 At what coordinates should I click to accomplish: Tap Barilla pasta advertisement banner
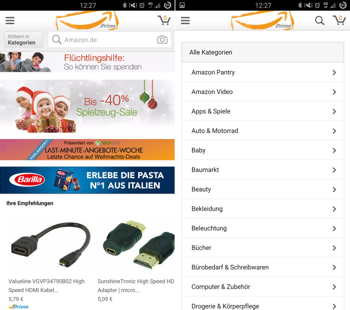pos(87,180)
